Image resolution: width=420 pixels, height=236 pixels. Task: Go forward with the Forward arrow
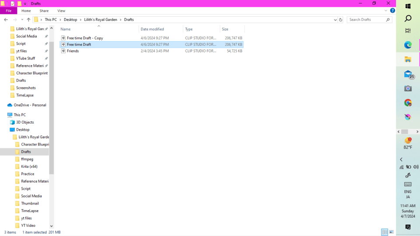pos(15,20)
